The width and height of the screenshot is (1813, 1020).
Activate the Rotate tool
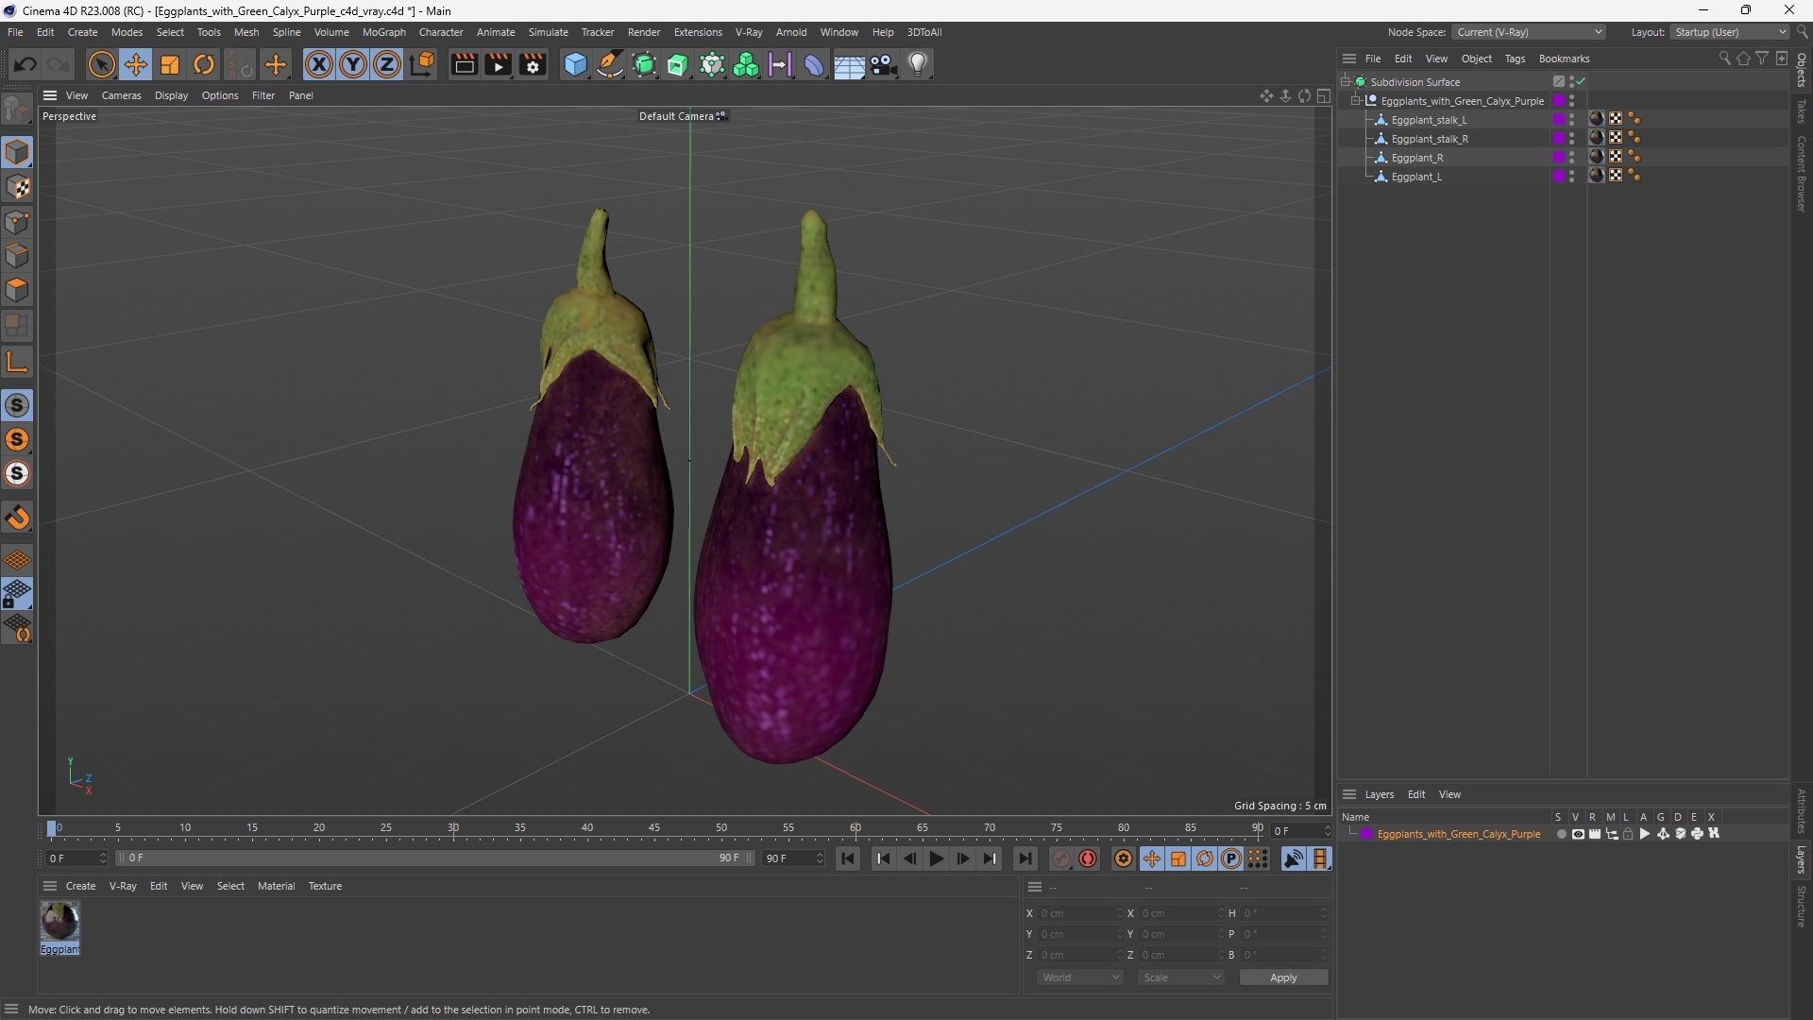pyautogui.click(x=204, y=64)
